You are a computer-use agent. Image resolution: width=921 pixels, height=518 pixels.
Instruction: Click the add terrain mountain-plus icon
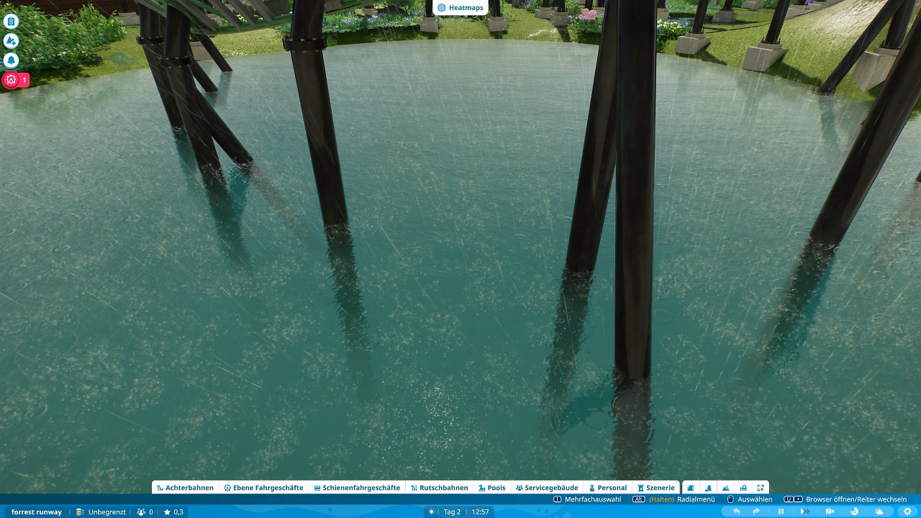(x=11, y=41)
